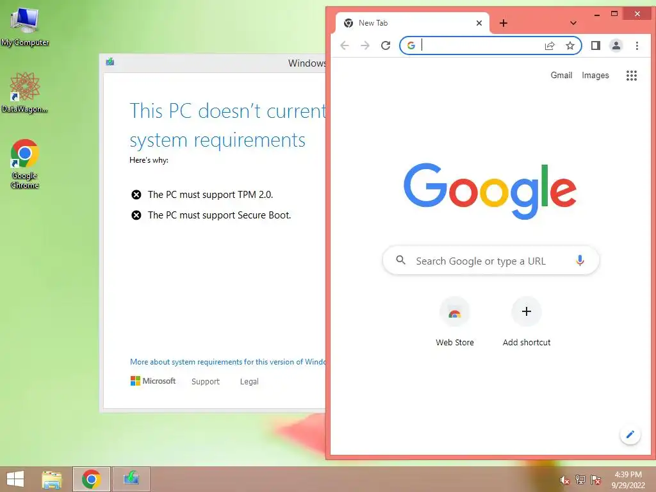Click the network tray icon
Image resolution: width=656 pixels, height=492 pixels.
coord(580,479)
